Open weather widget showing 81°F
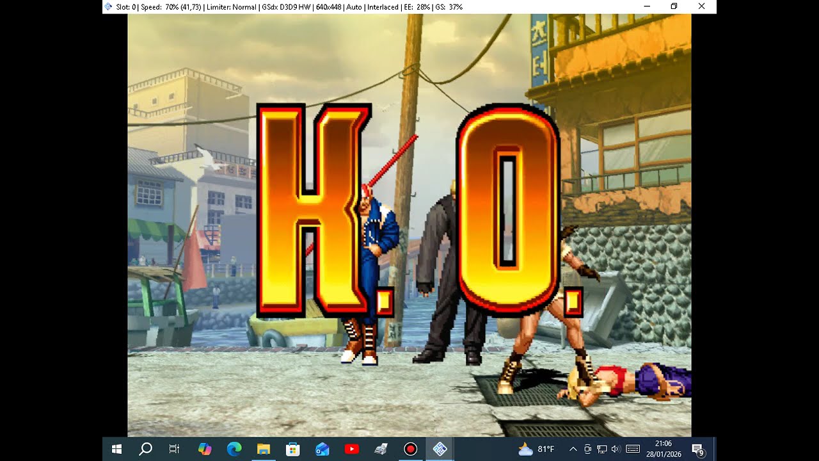The image size is (819, 461). tap(536, 449)
